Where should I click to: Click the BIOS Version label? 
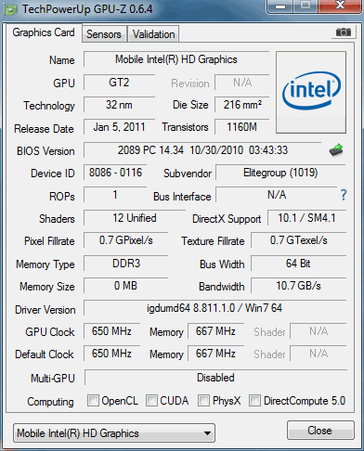tap(45, 151)
